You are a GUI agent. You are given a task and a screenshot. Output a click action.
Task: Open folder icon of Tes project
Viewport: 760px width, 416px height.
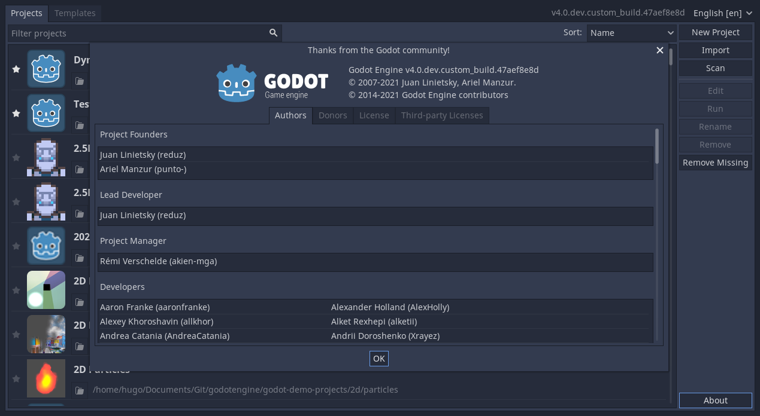[79, 126]
